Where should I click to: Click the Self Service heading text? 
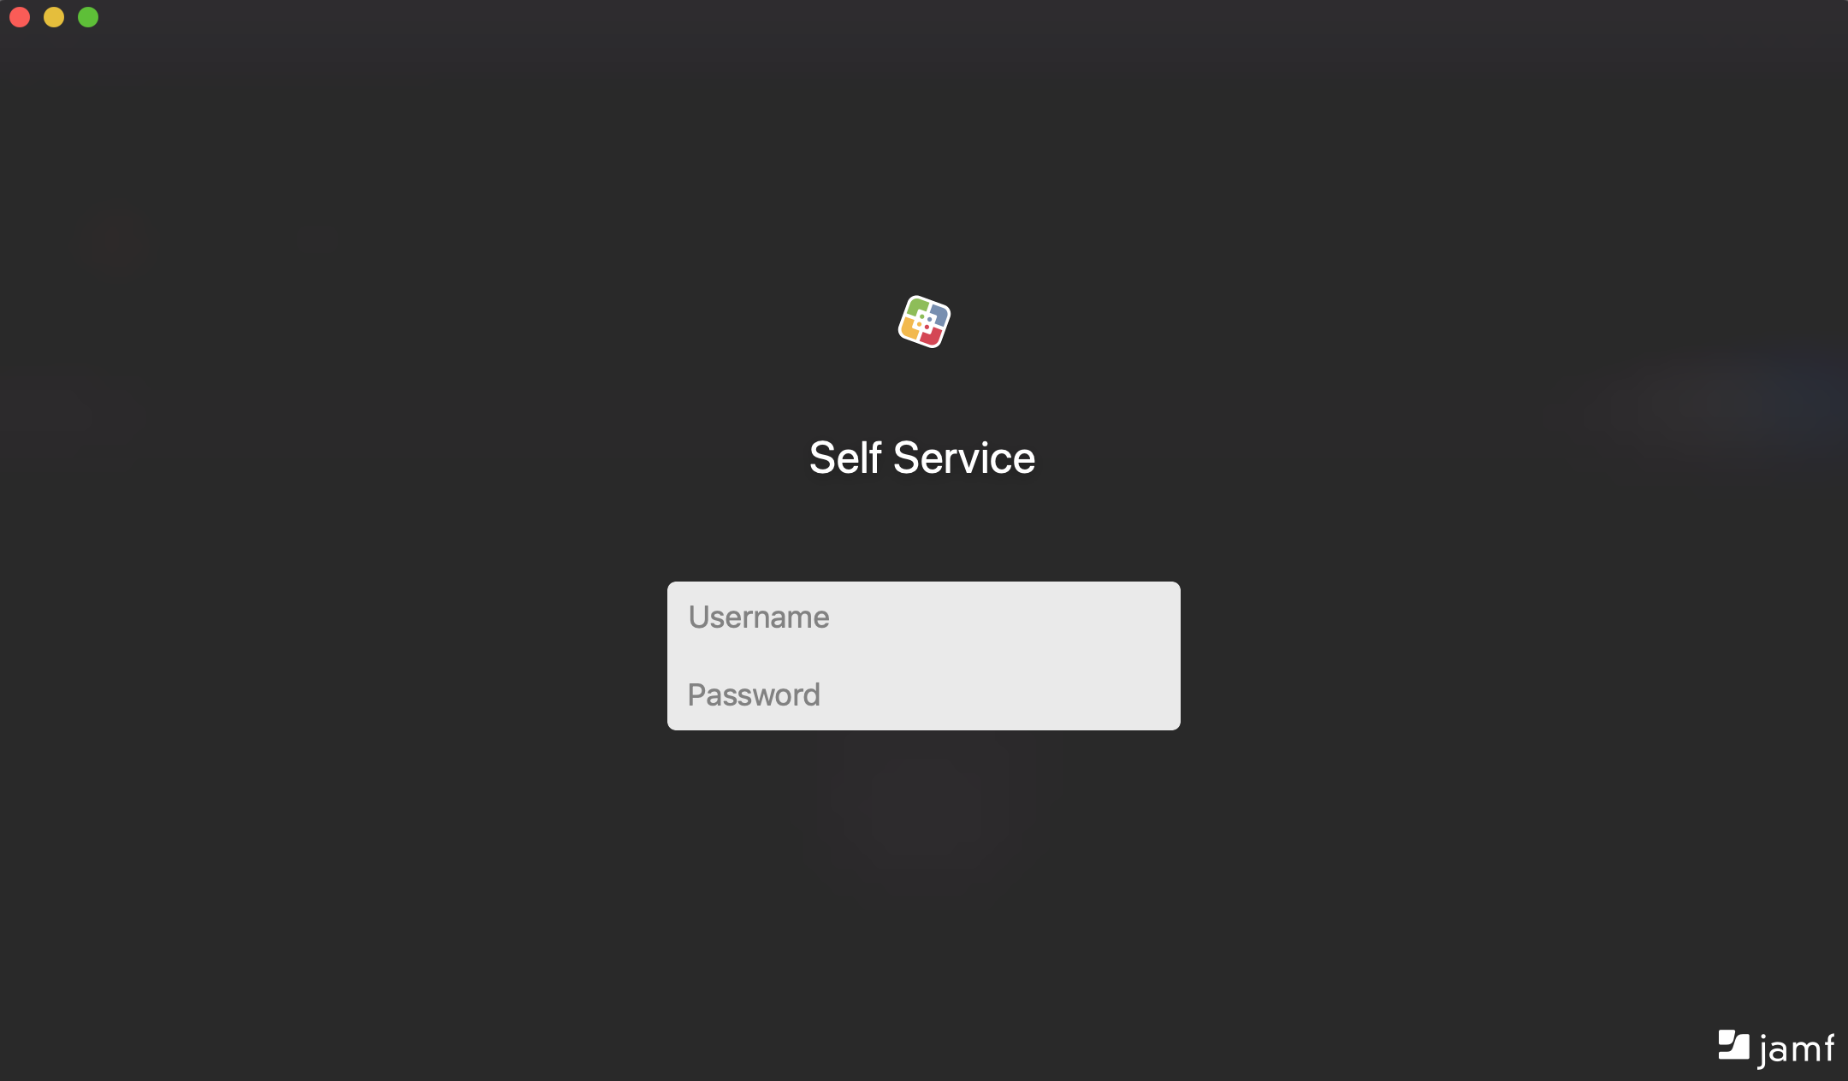[x=922, y=458]
